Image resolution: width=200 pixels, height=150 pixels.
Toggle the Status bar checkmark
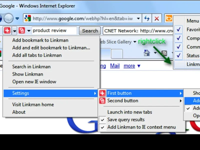(x=178, y=55)
